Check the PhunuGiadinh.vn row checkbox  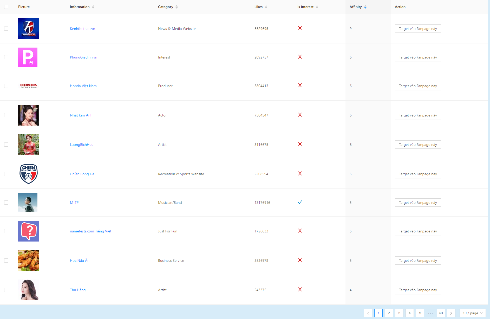(6, 57)
